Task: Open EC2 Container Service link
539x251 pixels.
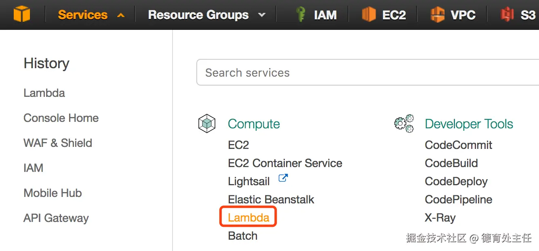Action: click(x=285, y=163)
